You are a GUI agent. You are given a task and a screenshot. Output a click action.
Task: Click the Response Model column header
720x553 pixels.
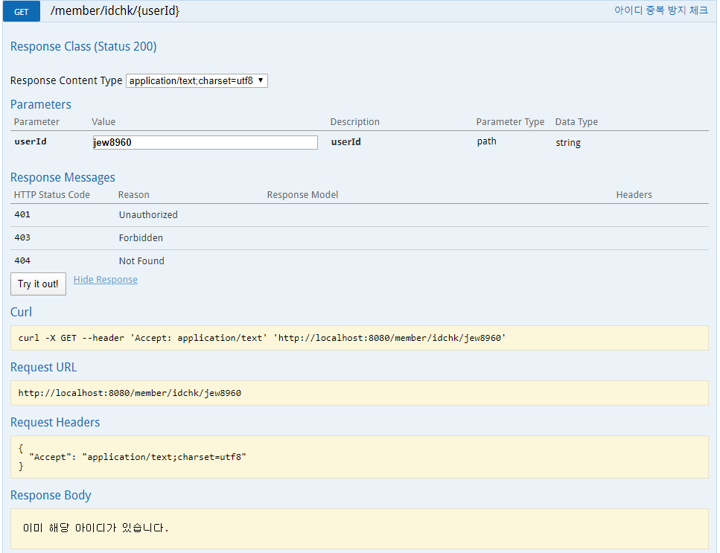(x=302, y=194)
